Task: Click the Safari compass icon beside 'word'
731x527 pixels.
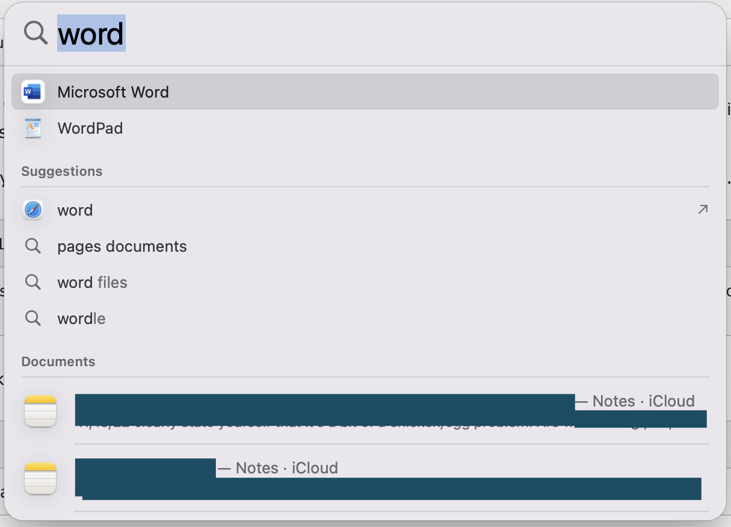Action: pyautogui.click(x=32, y=210)
